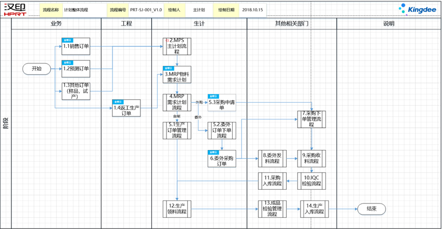Select the 开始 start node
The width and height of the screenshot is (442, 229).
[x=36, y=69]
